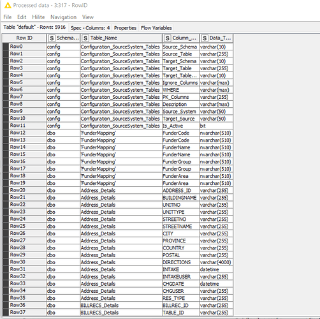Switch to the Spec - Columns: 4 tab
Screen dimensions: 320x319
tap(90, 28)
